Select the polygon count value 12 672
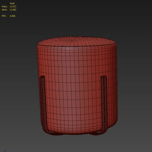The width and height of the screenshot is (152, 152). pyautogui.click(x=13, y=6)
